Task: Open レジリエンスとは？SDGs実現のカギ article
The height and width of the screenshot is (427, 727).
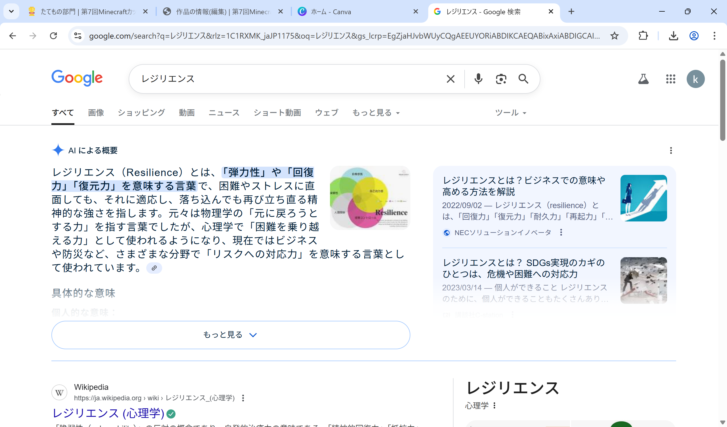Action: pos(524,268)
